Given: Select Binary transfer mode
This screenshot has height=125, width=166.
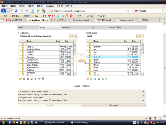Looking at the screenshot, I should tap(84, 86).
